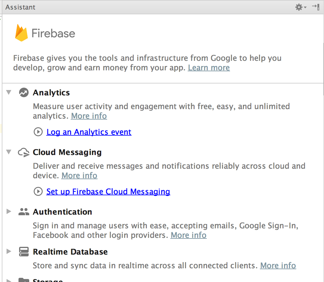Hide the Assistant panel with the arrow icon
Image resolution: width=324 pixels, height=282 pixels.
[316, 7]
